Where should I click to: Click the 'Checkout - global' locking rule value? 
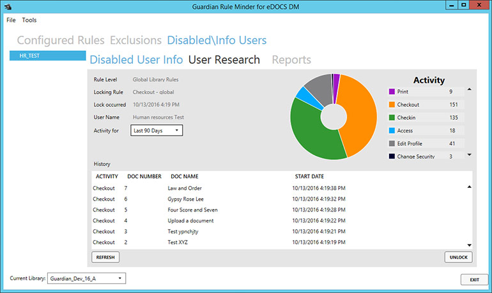[153, 92]
